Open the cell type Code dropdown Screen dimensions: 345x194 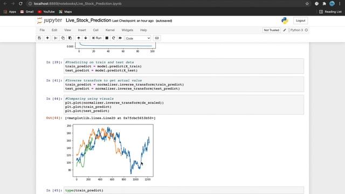138,38
